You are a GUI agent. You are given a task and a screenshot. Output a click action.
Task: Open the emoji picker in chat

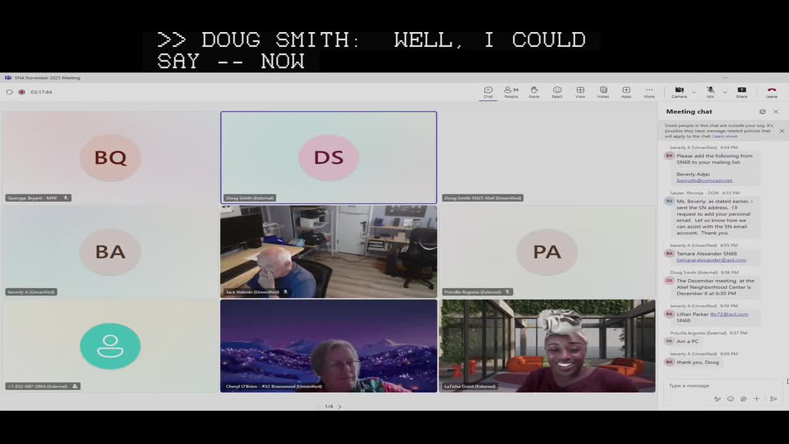(x=730, y=399)
